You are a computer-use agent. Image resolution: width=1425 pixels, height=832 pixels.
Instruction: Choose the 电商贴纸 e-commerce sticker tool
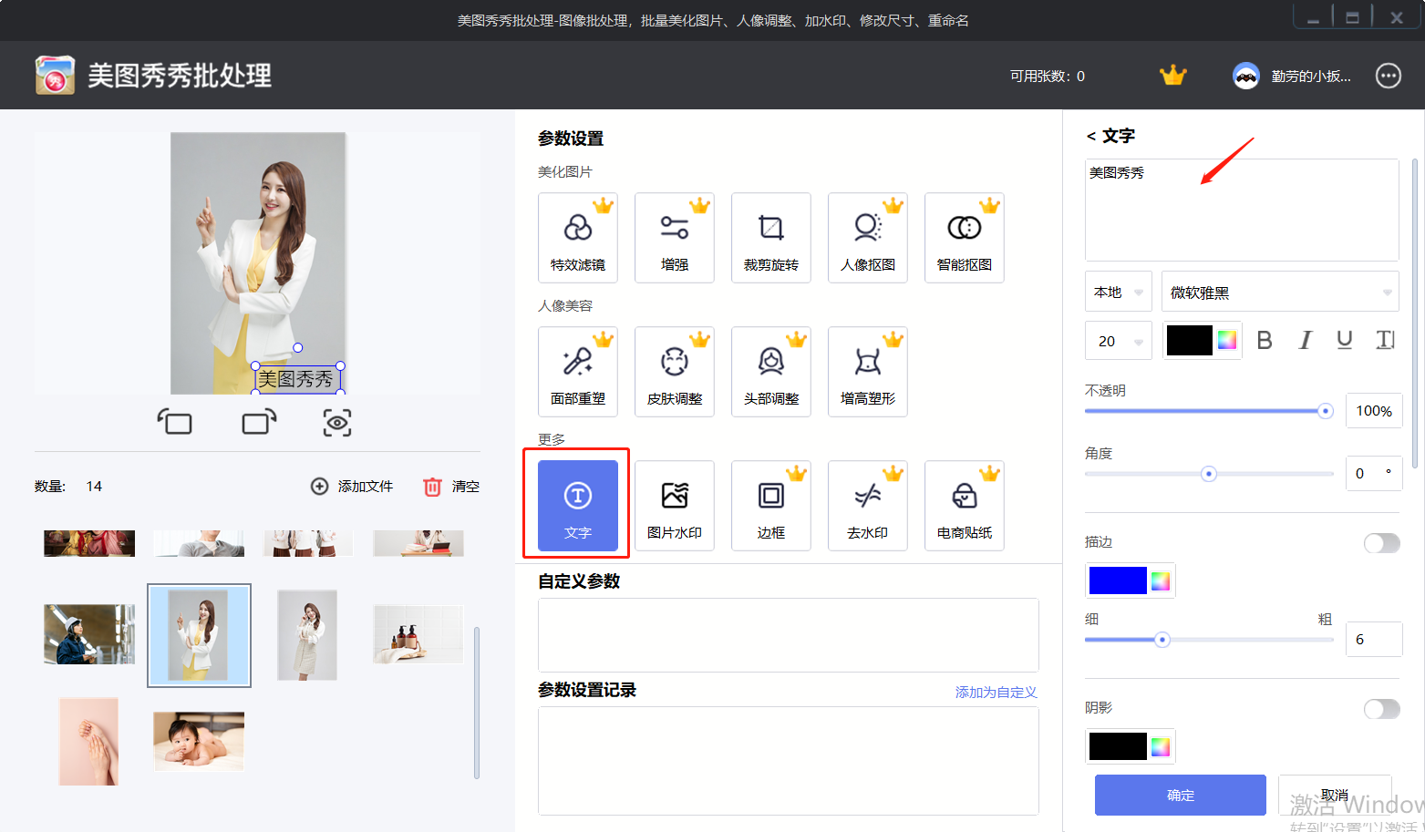click(965, 506)
